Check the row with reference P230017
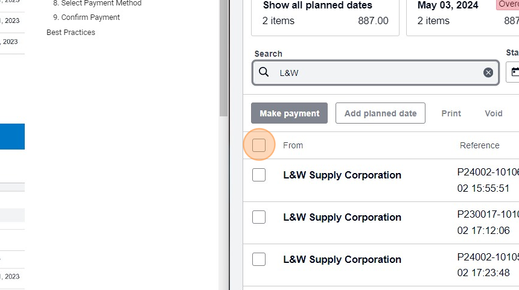The height and width of the screenshot is (290, 519). (x=259, y=217)
